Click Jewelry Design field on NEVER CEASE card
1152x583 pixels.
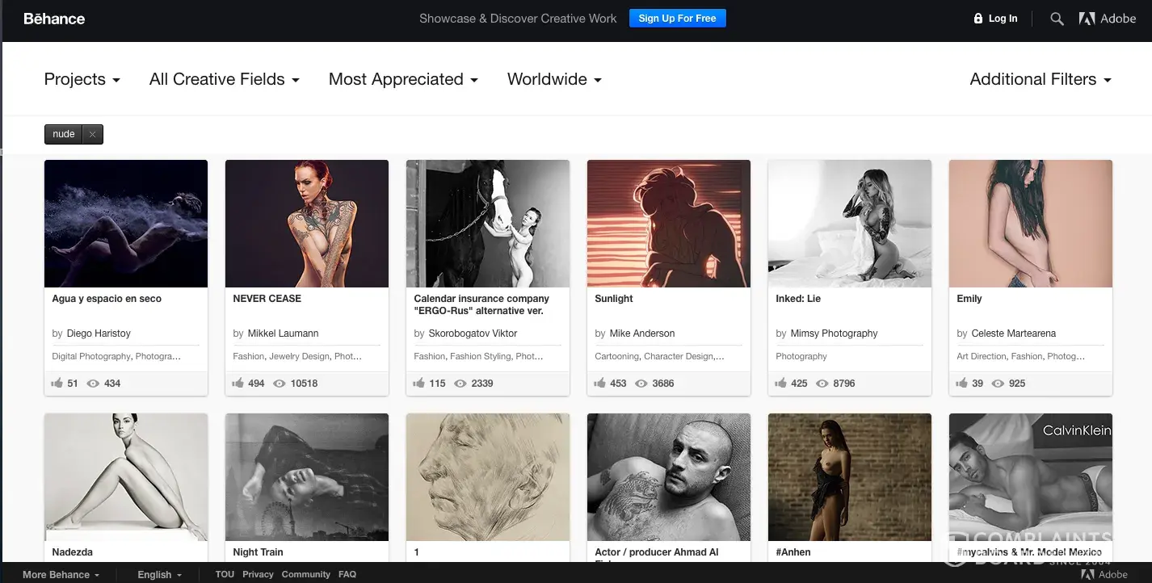point(300,356)
